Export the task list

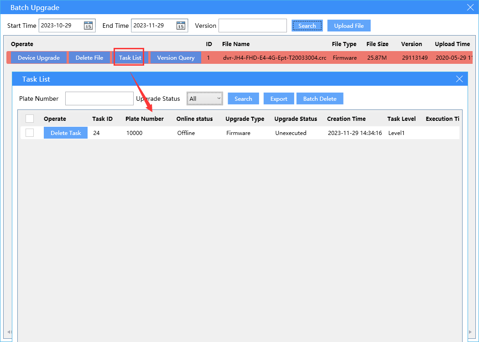coord(279,98)
